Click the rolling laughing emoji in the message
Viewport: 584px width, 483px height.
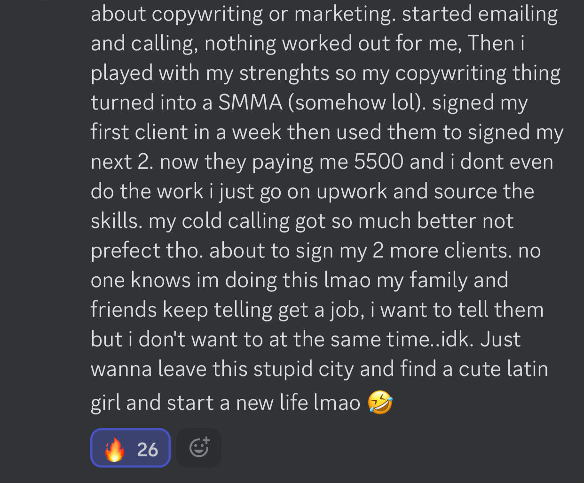pos(380,403)
